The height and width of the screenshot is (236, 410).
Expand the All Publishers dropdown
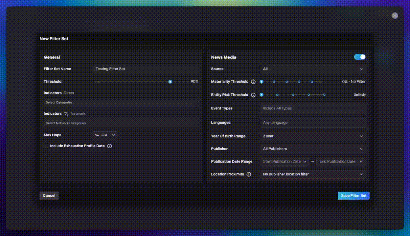pos(312,149)
